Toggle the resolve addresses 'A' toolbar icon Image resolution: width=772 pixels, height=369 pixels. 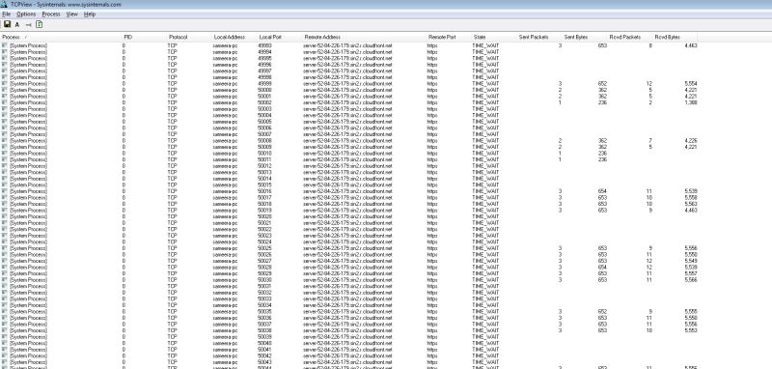[17, 25]
